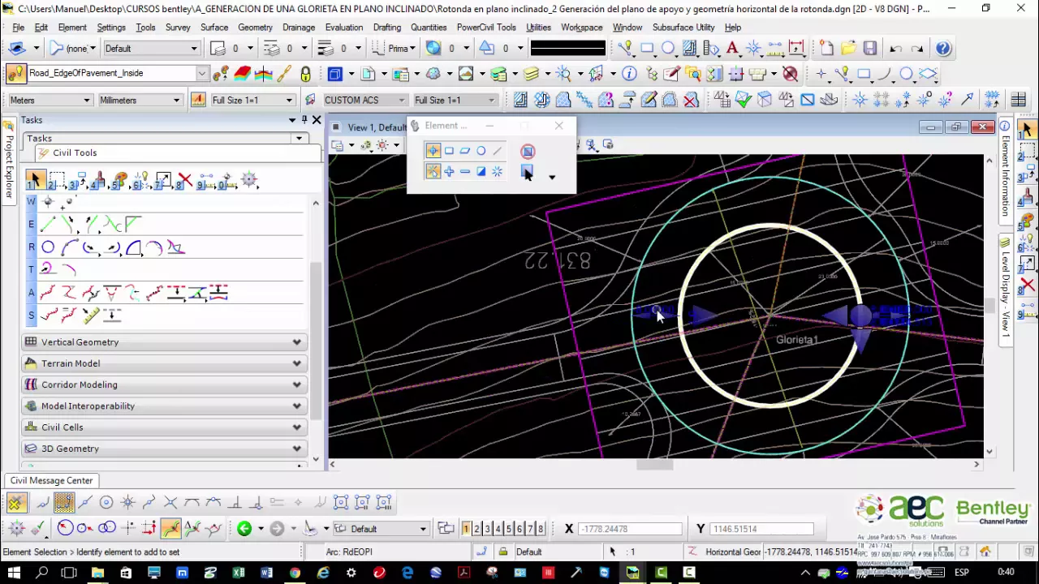Toggle view 8 button in view group
The height and width of the screenshot is (584, 1039).
coord(541,529)
